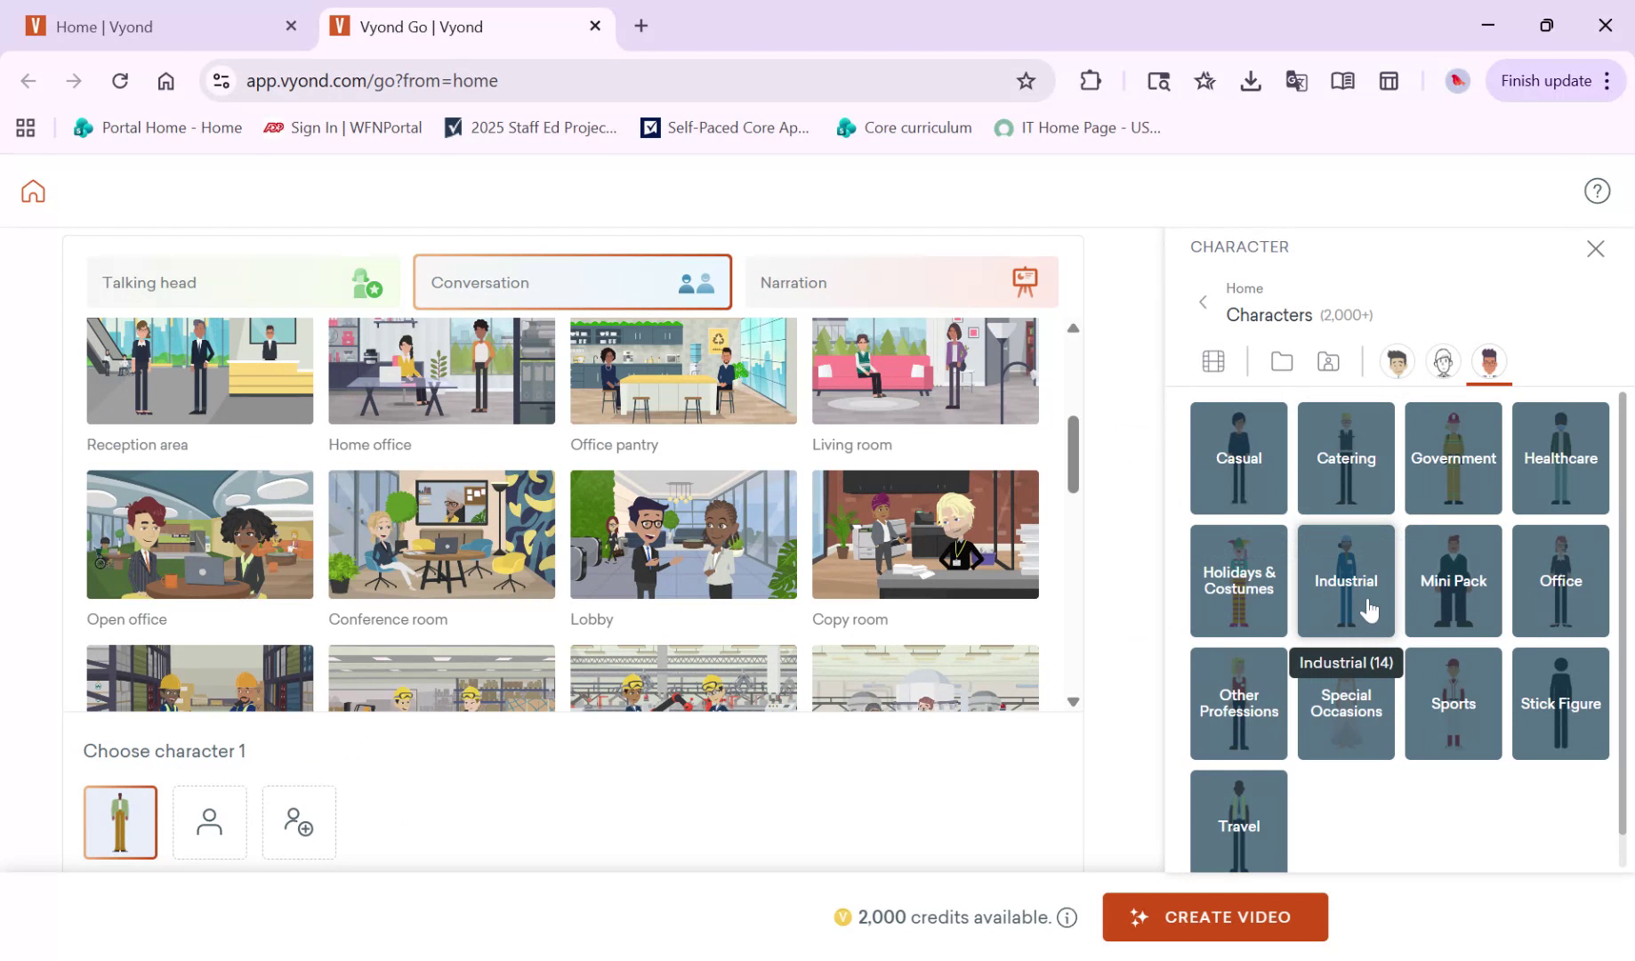Viewport: 1635px width, 961px height.
Task: Toggle the bookmark star for this page
Action: (x=1027, y=80)
